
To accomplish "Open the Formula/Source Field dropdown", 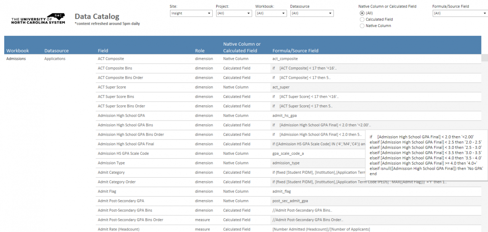I will (x=459, y=13).
